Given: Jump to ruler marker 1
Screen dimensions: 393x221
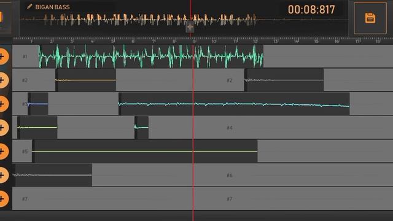Looking at the screenshot, I should pos(31,41).
